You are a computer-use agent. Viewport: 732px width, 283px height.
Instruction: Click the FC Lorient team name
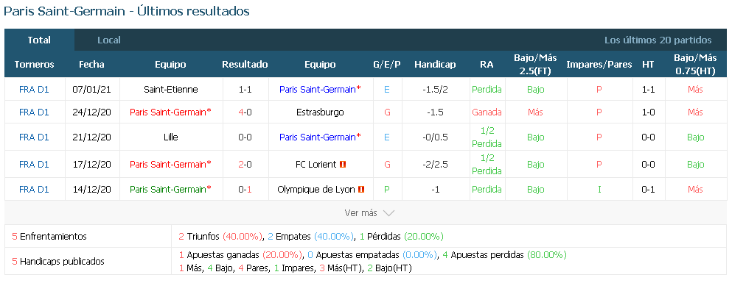point(316,165)
